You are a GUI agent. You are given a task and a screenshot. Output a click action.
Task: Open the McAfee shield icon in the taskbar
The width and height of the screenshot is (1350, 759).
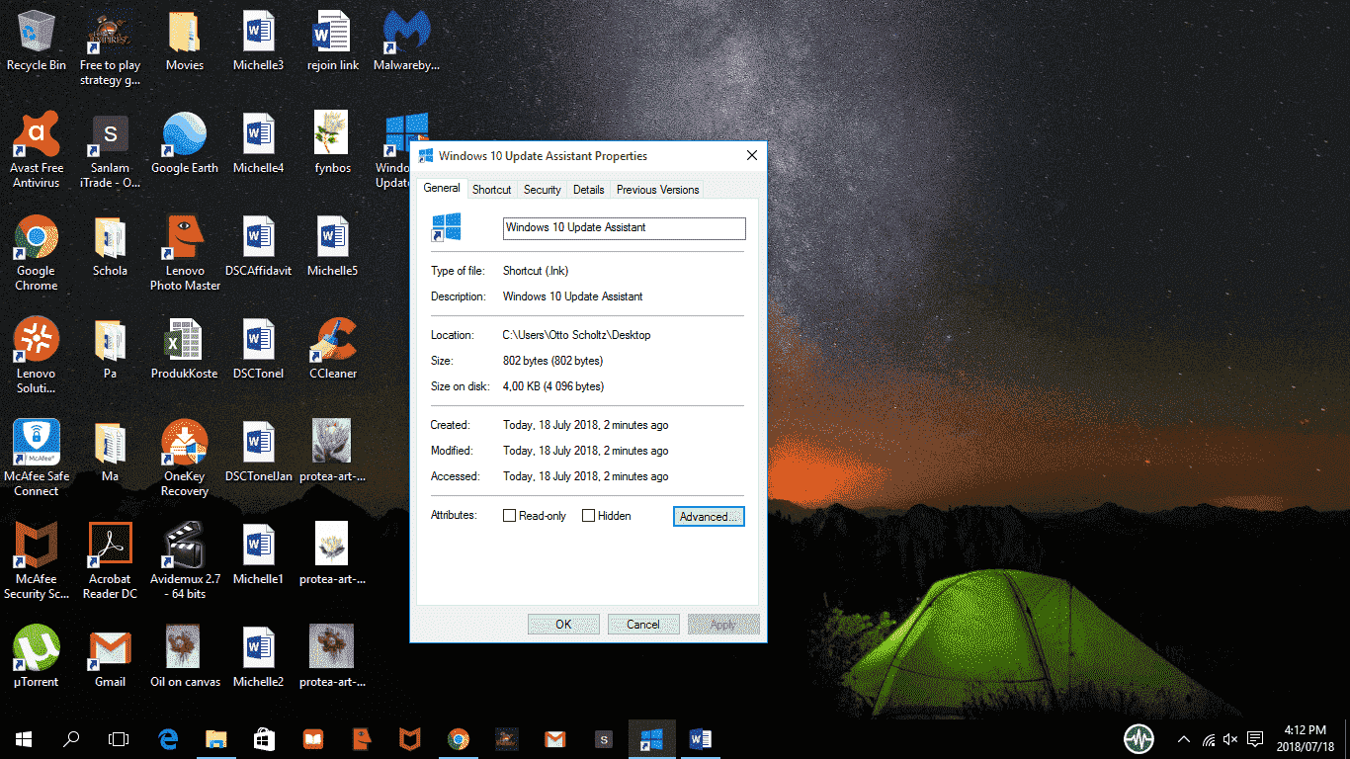coord(409,739)
